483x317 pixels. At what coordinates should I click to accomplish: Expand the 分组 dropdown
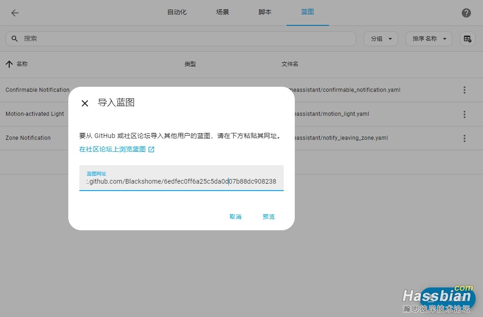381,39
